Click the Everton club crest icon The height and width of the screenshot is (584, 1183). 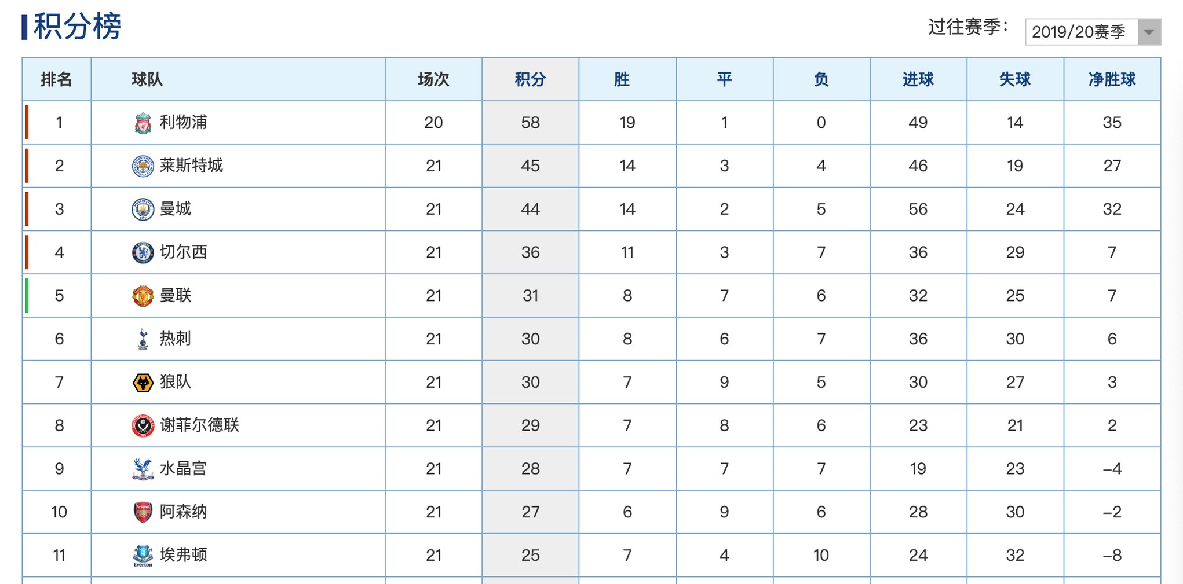[143, 556]
